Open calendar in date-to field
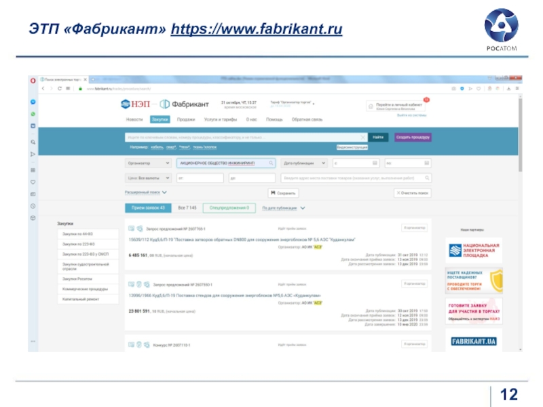Screen dimensions: 543x407 427,163
